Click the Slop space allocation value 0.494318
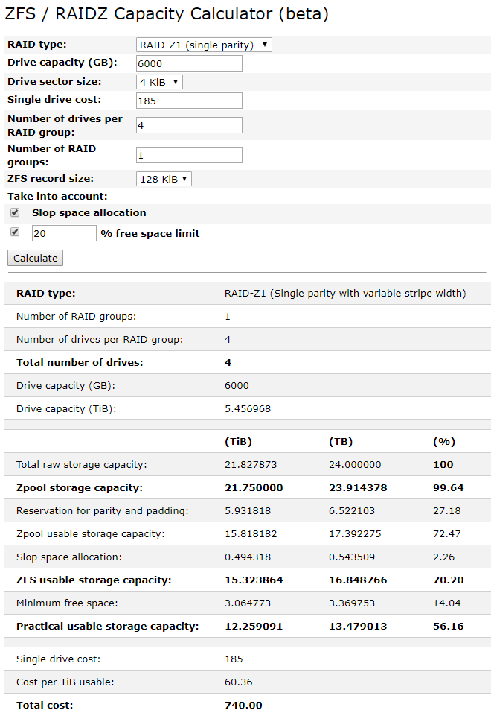Screen dimensions: 491x716 [248, 557]
